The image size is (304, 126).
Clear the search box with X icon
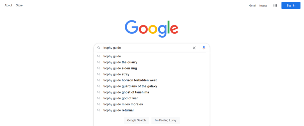194,48
